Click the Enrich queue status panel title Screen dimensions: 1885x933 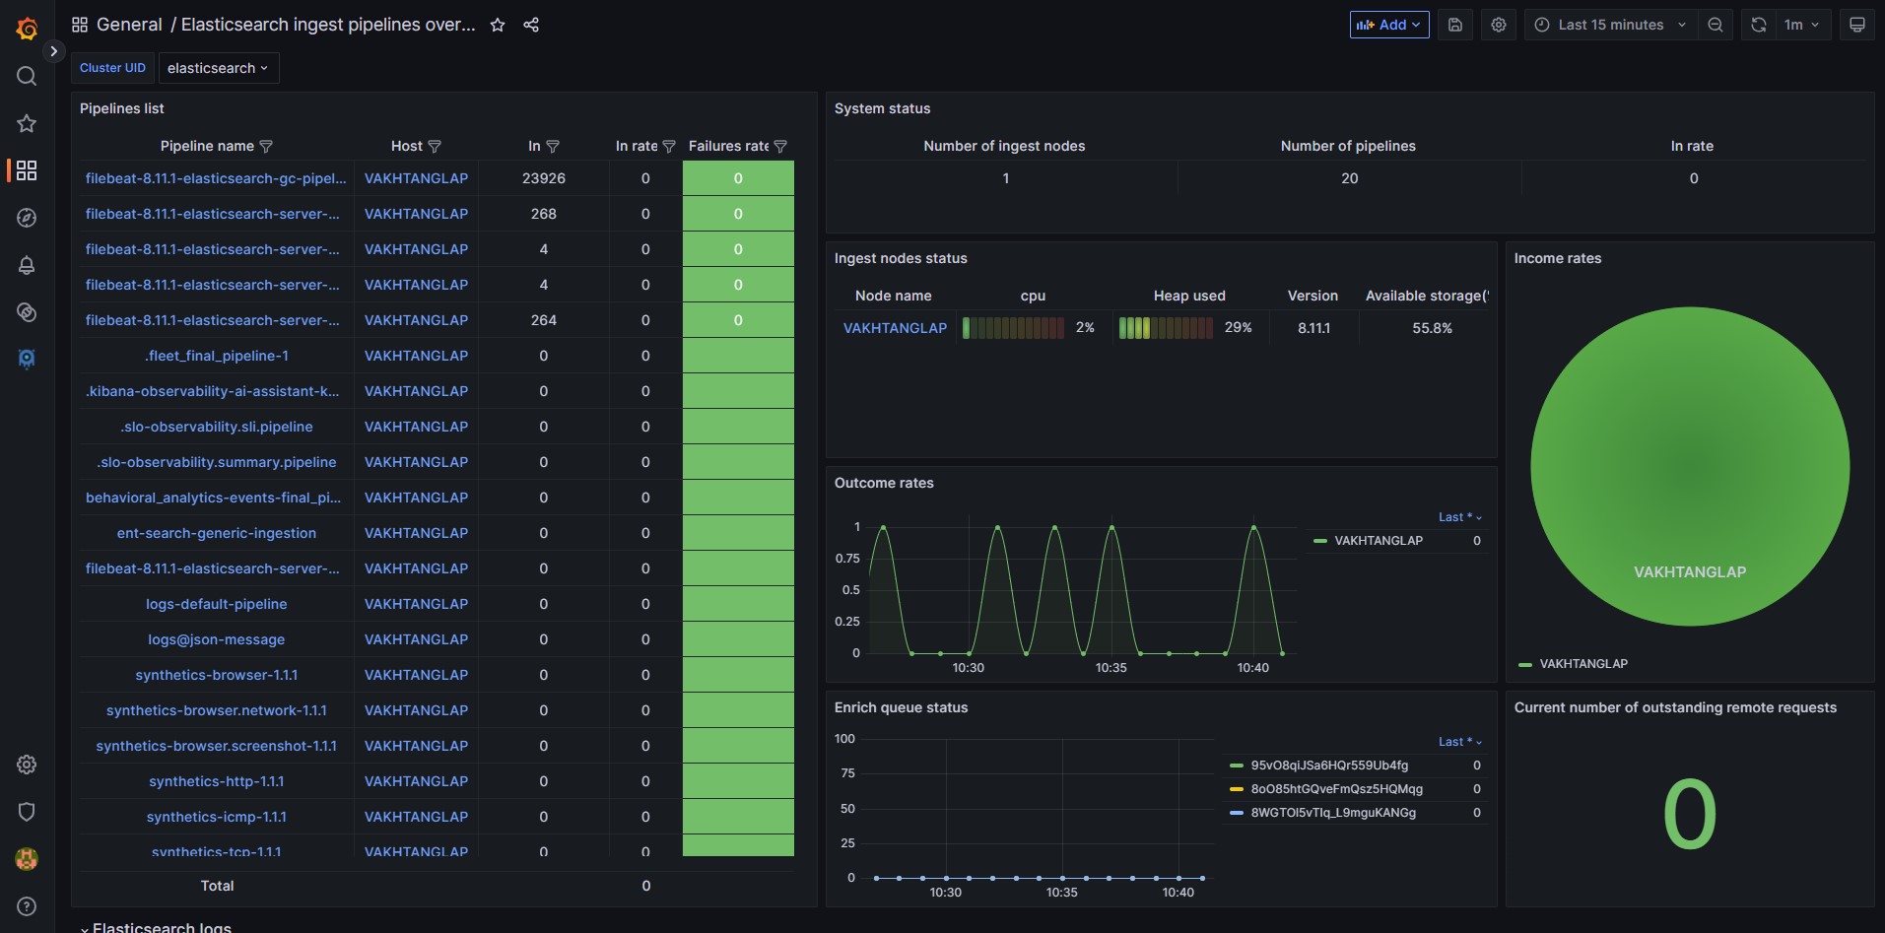click(901, 707)
